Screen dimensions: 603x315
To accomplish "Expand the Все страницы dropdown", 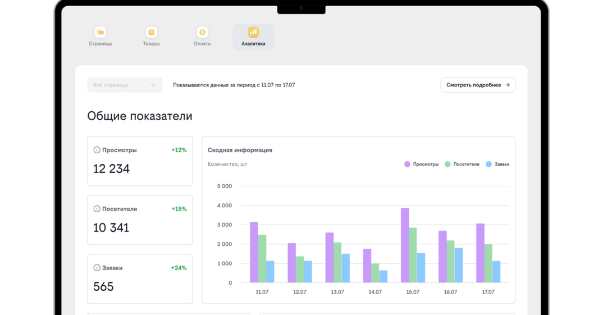I will 125,85.
